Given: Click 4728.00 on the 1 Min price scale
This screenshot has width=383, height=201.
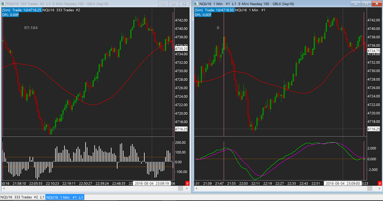Looking at the screenshot, I should pos(374,79).
